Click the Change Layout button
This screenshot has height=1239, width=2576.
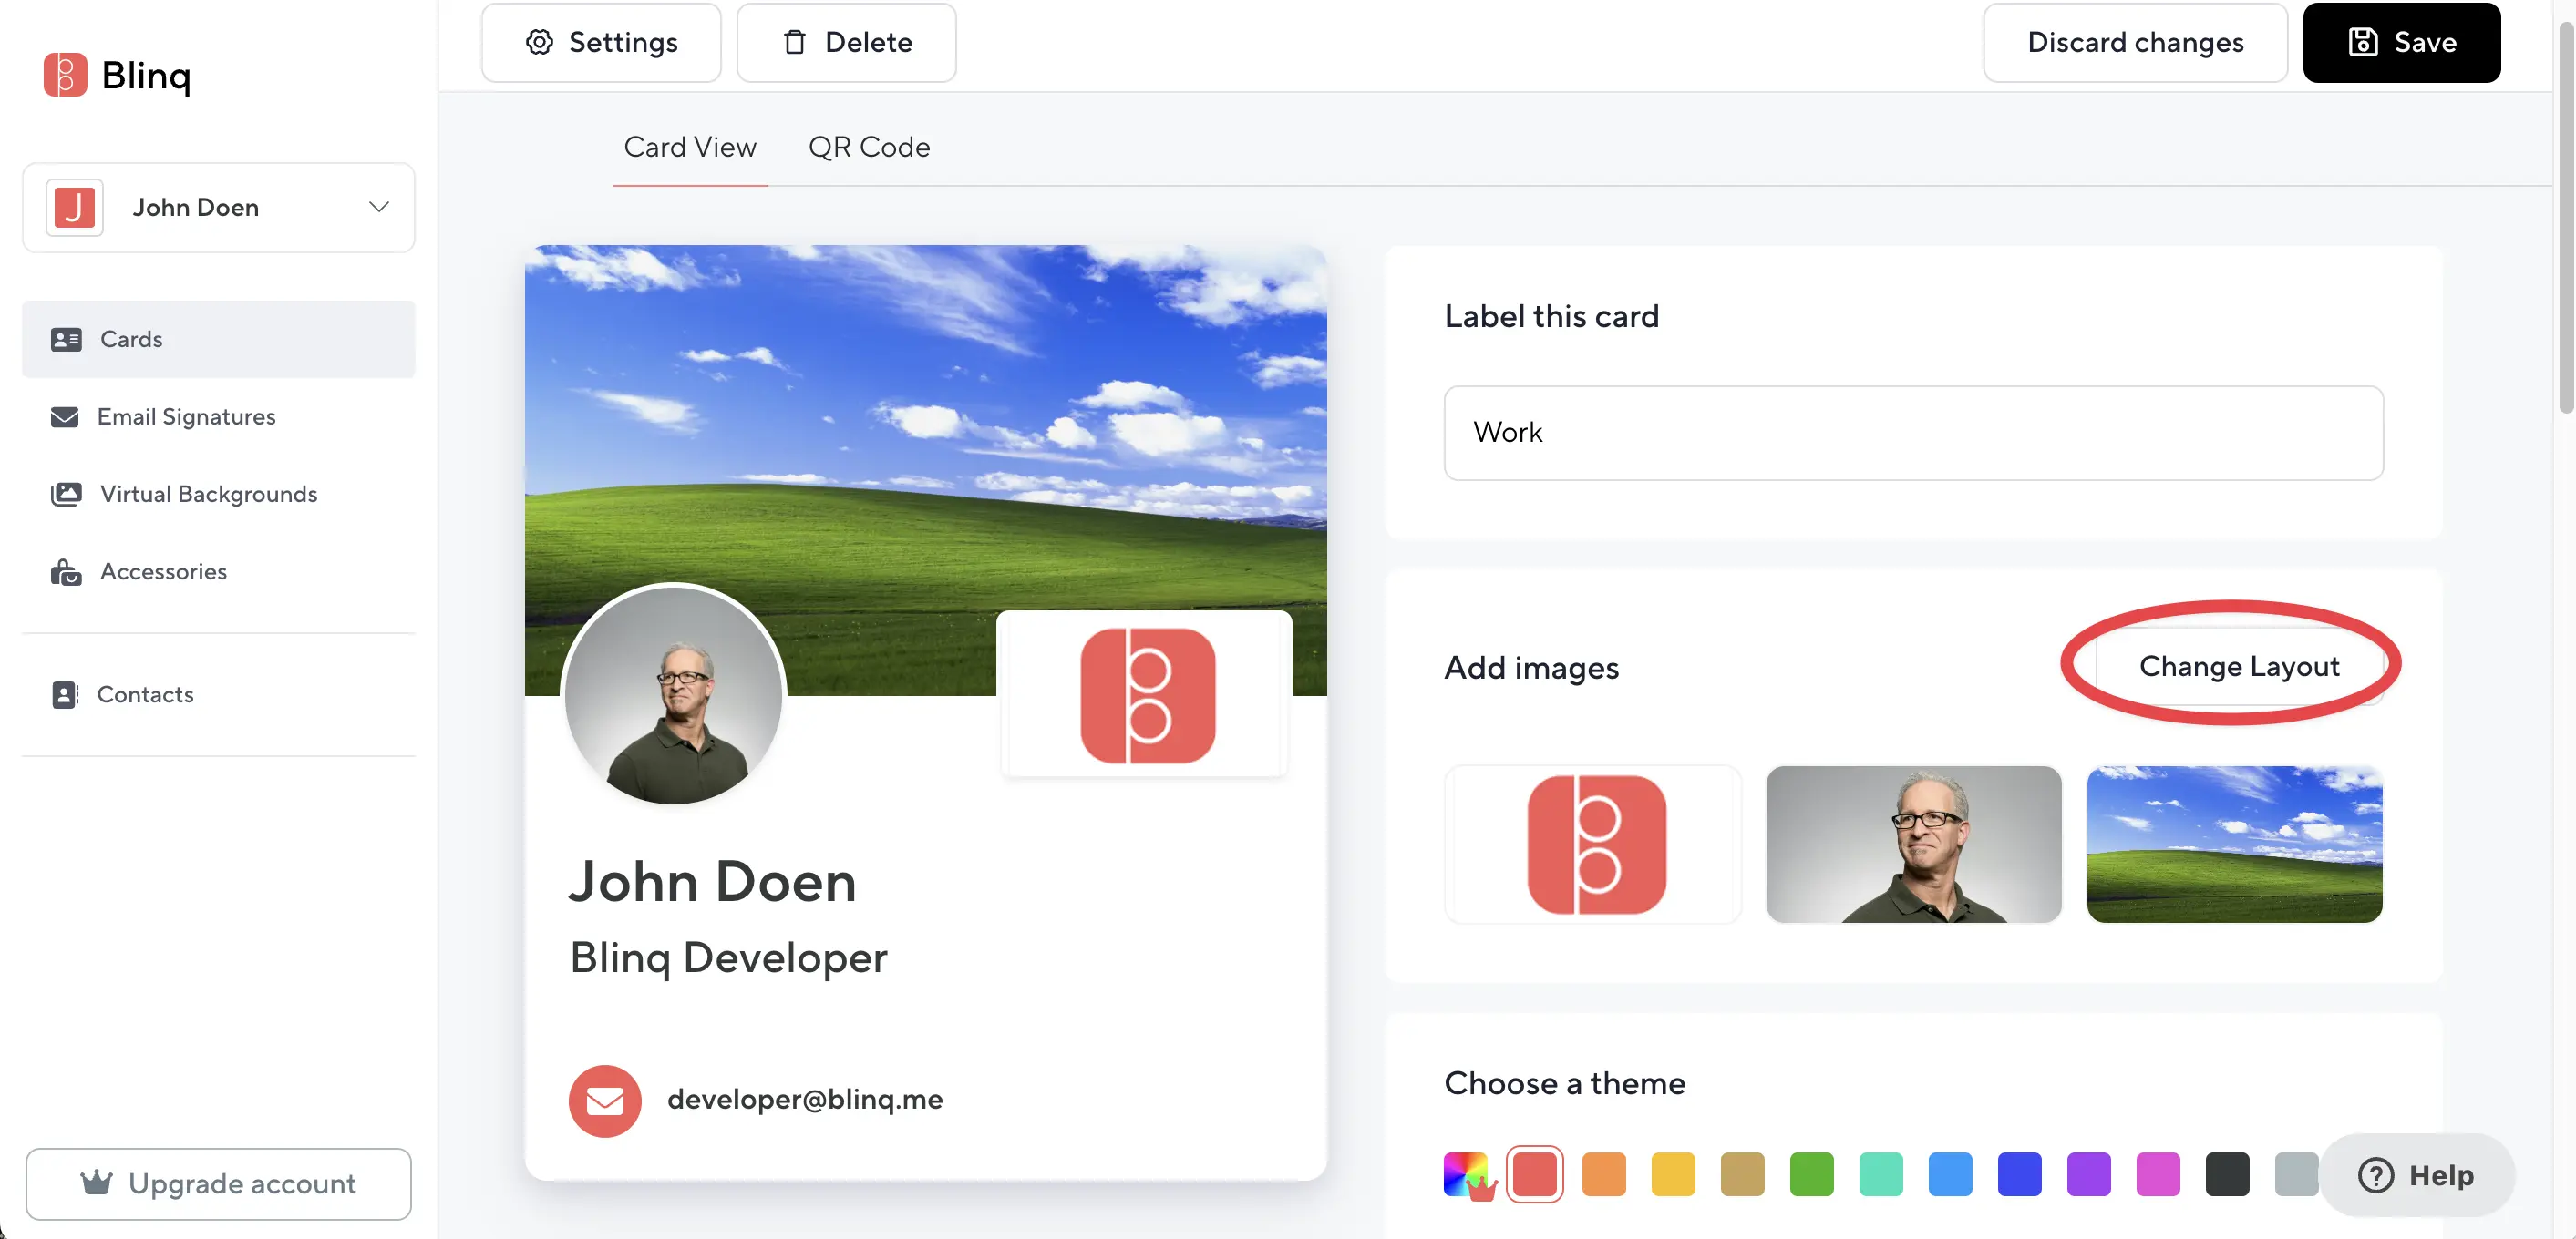click(2238, 667)
